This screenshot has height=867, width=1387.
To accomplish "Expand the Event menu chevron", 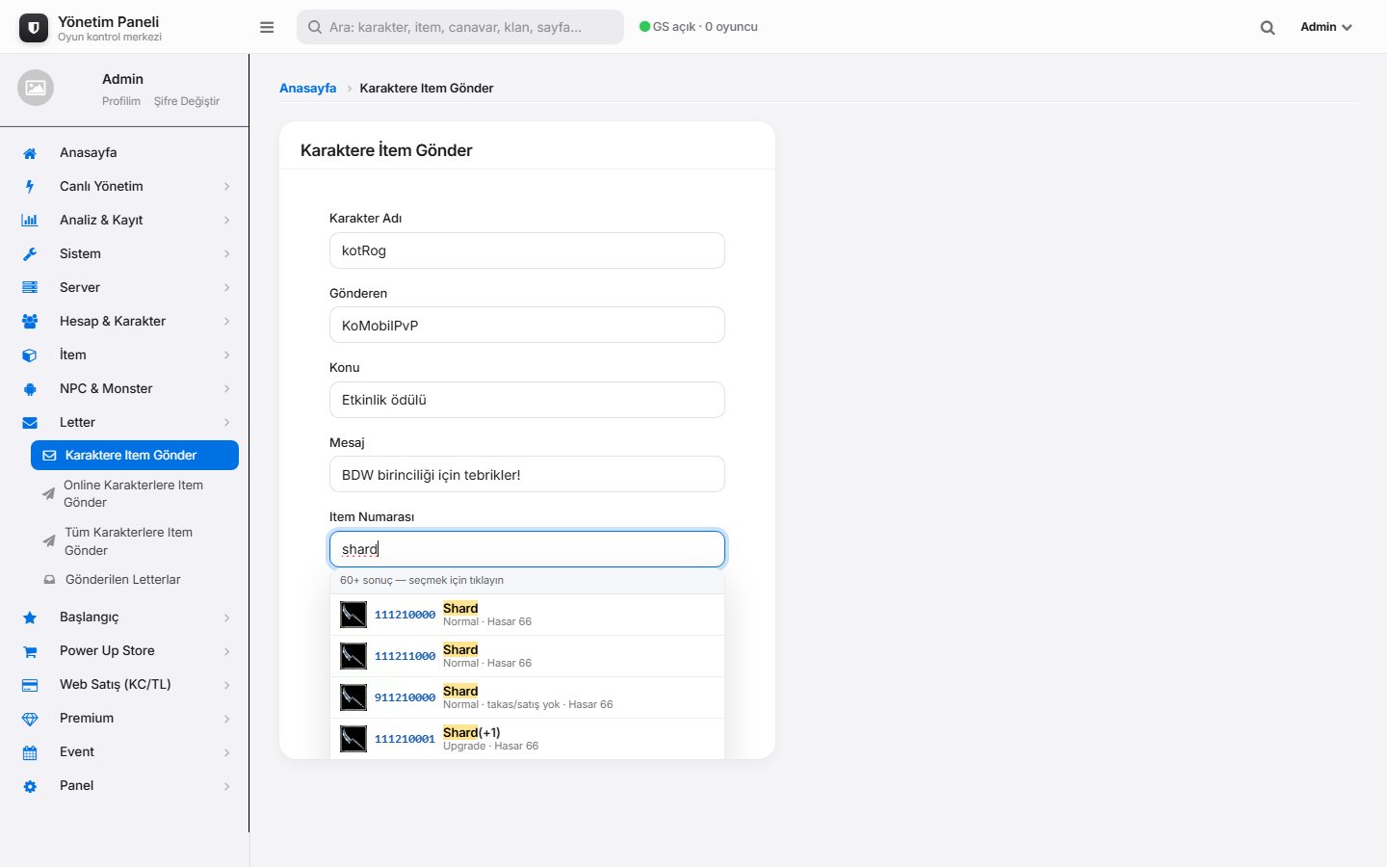I will (x=227, y=752).
